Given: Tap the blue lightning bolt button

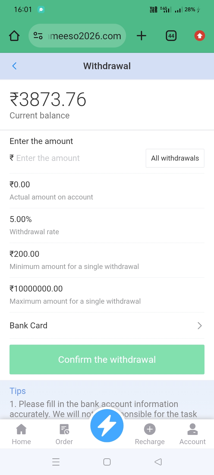Looking at the screenshot, I should click(107, 425).
